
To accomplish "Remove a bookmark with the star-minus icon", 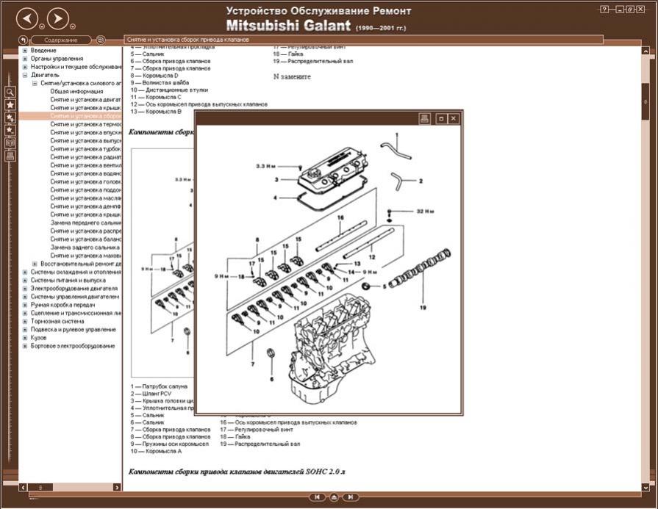I will pyautogui.click(x=10, y=131).
